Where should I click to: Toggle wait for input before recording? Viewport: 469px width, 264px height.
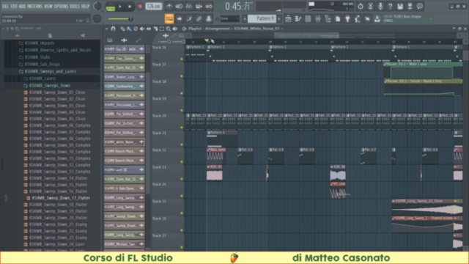(x=179, y=7)
